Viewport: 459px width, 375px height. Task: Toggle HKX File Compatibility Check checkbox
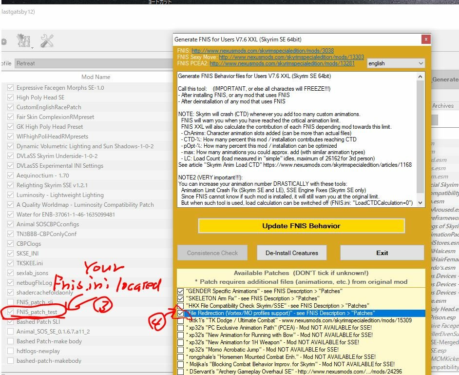coord(181,306)
